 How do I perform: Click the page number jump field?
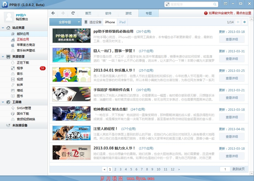click(x=225, y=169)
